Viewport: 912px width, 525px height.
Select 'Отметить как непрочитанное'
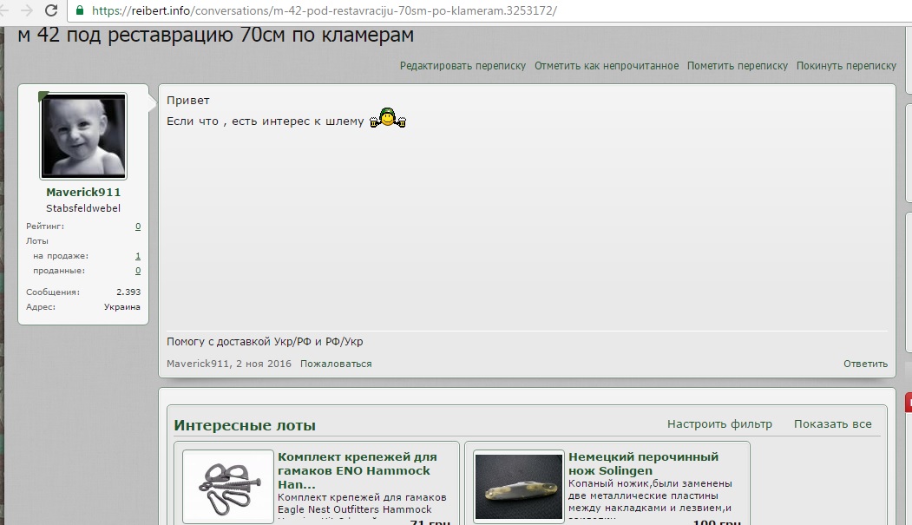point(606,66)
